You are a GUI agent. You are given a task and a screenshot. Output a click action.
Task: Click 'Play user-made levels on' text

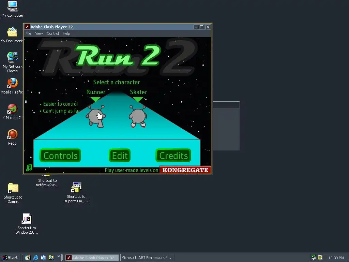click(x=131, y=170)
